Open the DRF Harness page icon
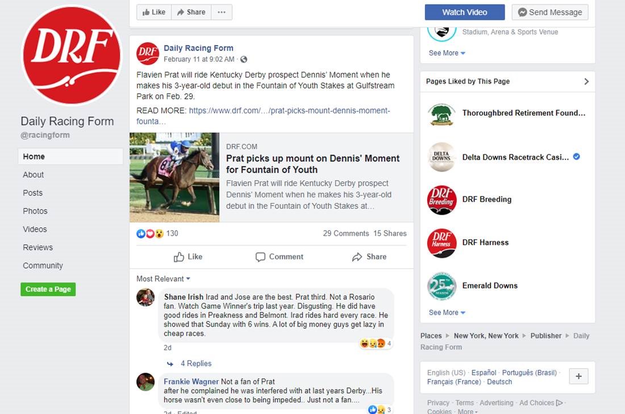Image resolution: width=625 pixels, height=414 pixels. click(x=441, y=242)
